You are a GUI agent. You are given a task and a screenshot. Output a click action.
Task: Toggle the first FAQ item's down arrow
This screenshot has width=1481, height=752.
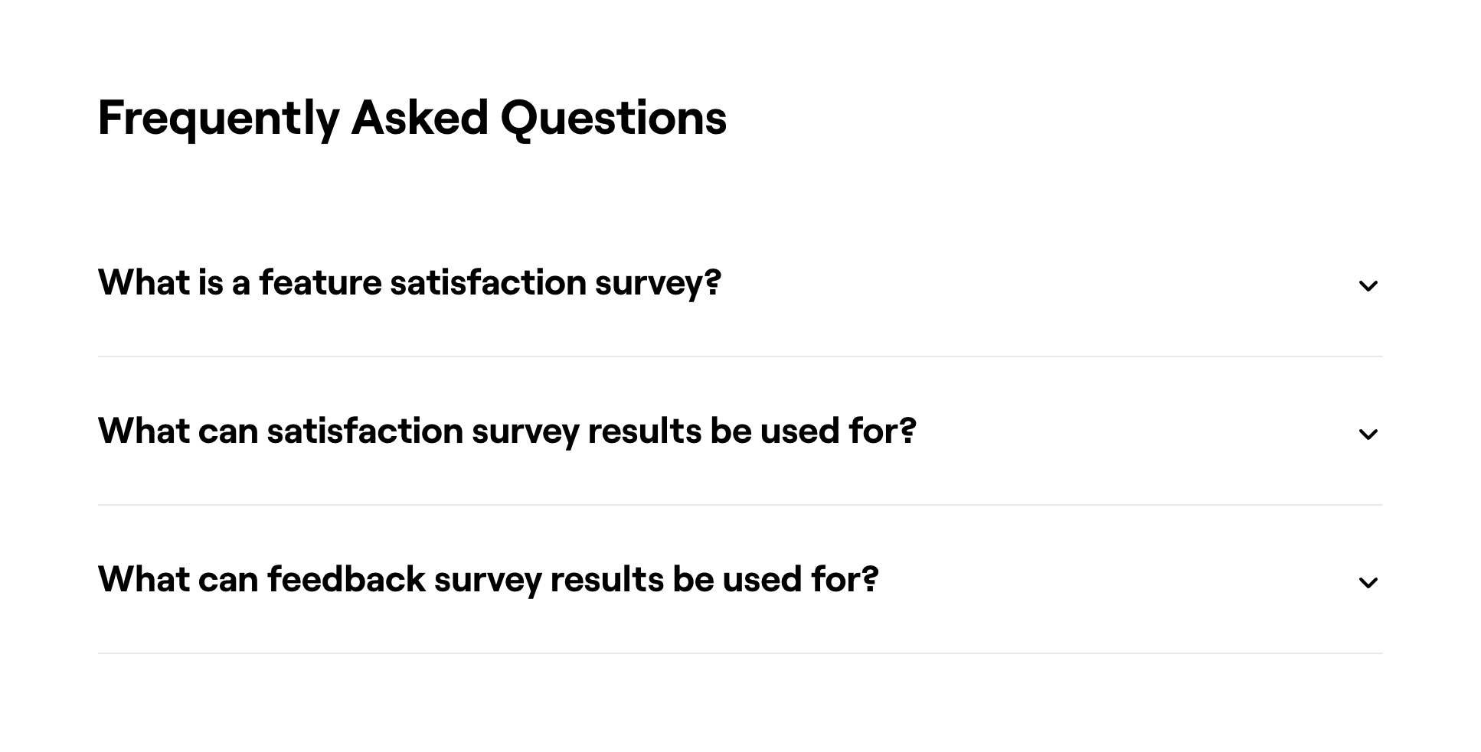coord(1368,285)
